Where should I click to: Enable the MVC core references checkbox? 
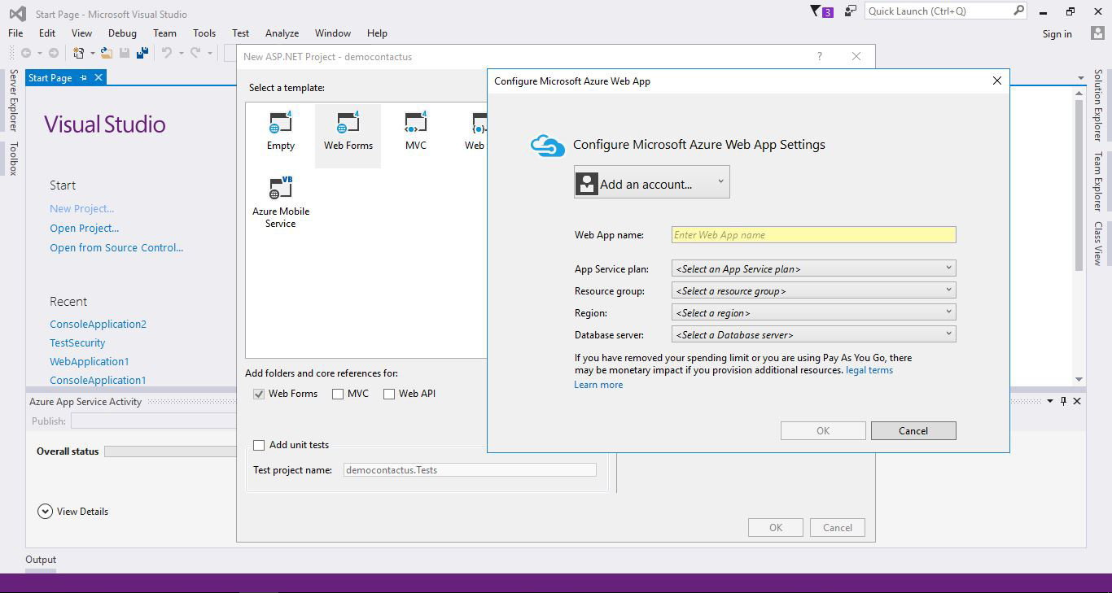[x=338, y=394]
